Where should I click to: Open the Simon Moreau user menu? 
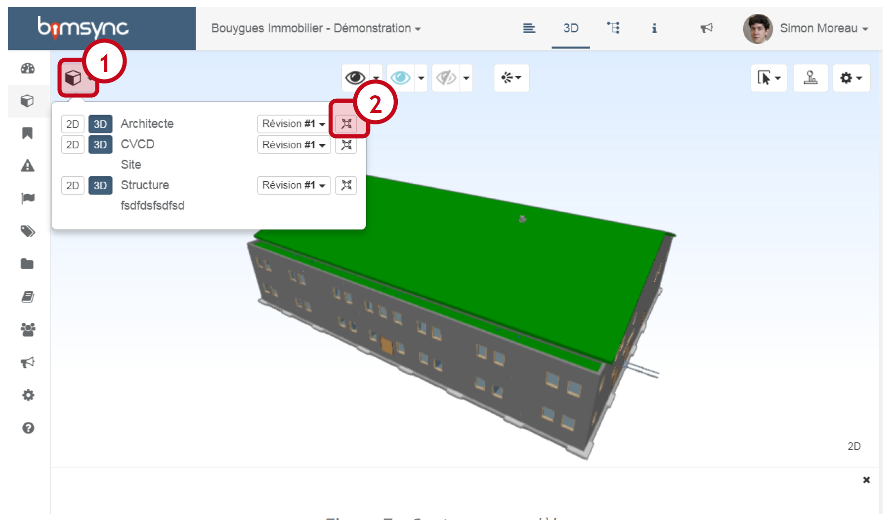[824, 28]
